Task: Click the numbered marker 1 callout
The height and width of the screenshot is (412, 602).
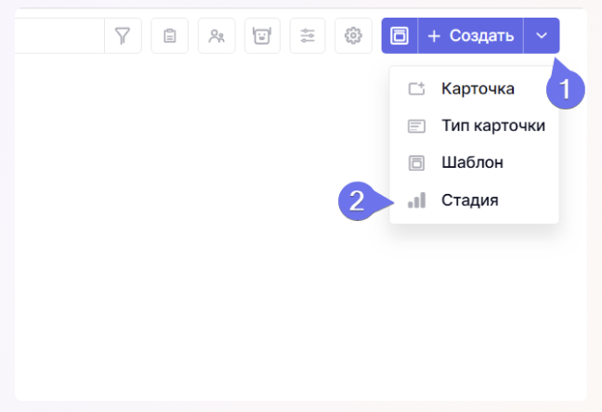Action: (x=566, y=89)
